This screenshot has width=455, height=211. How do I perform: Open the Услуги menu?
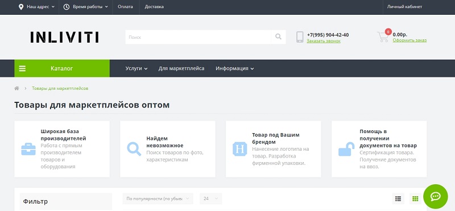coord(136,68)
